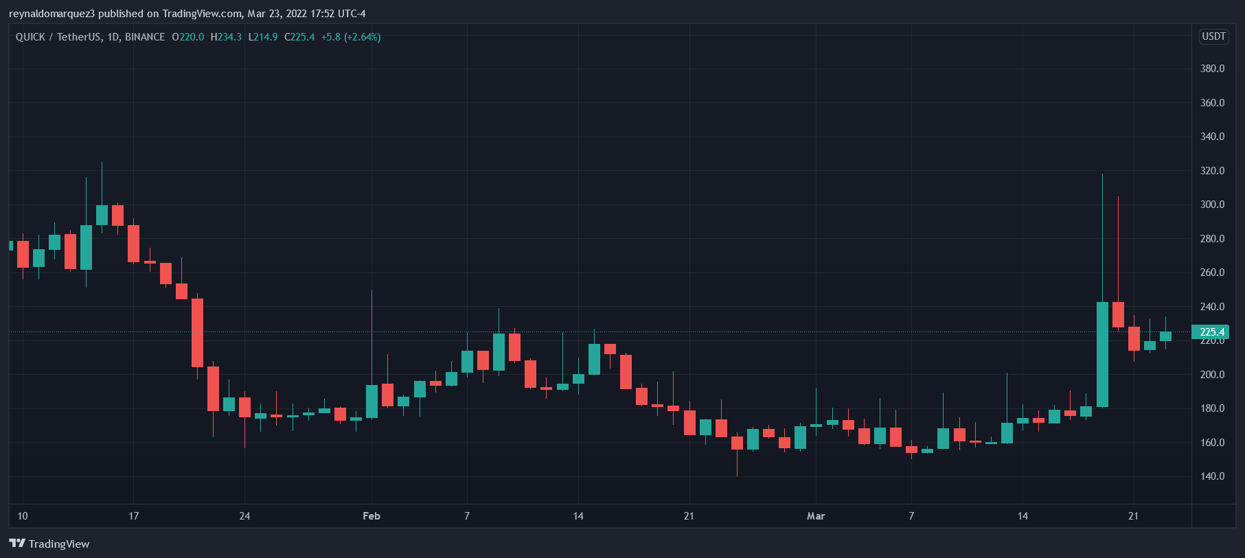
Task: Click the 24 date label on time axis
Action: pyautogui.click(x=244, y=516)
